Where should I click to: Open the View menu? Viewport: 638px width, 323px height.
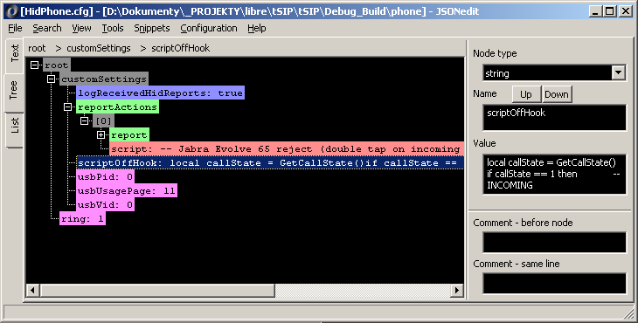pyautogui.click(x=81, y=29)
